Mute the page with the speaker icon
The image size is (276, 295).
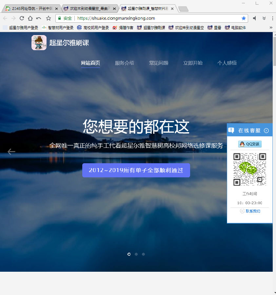pos(255,18)
